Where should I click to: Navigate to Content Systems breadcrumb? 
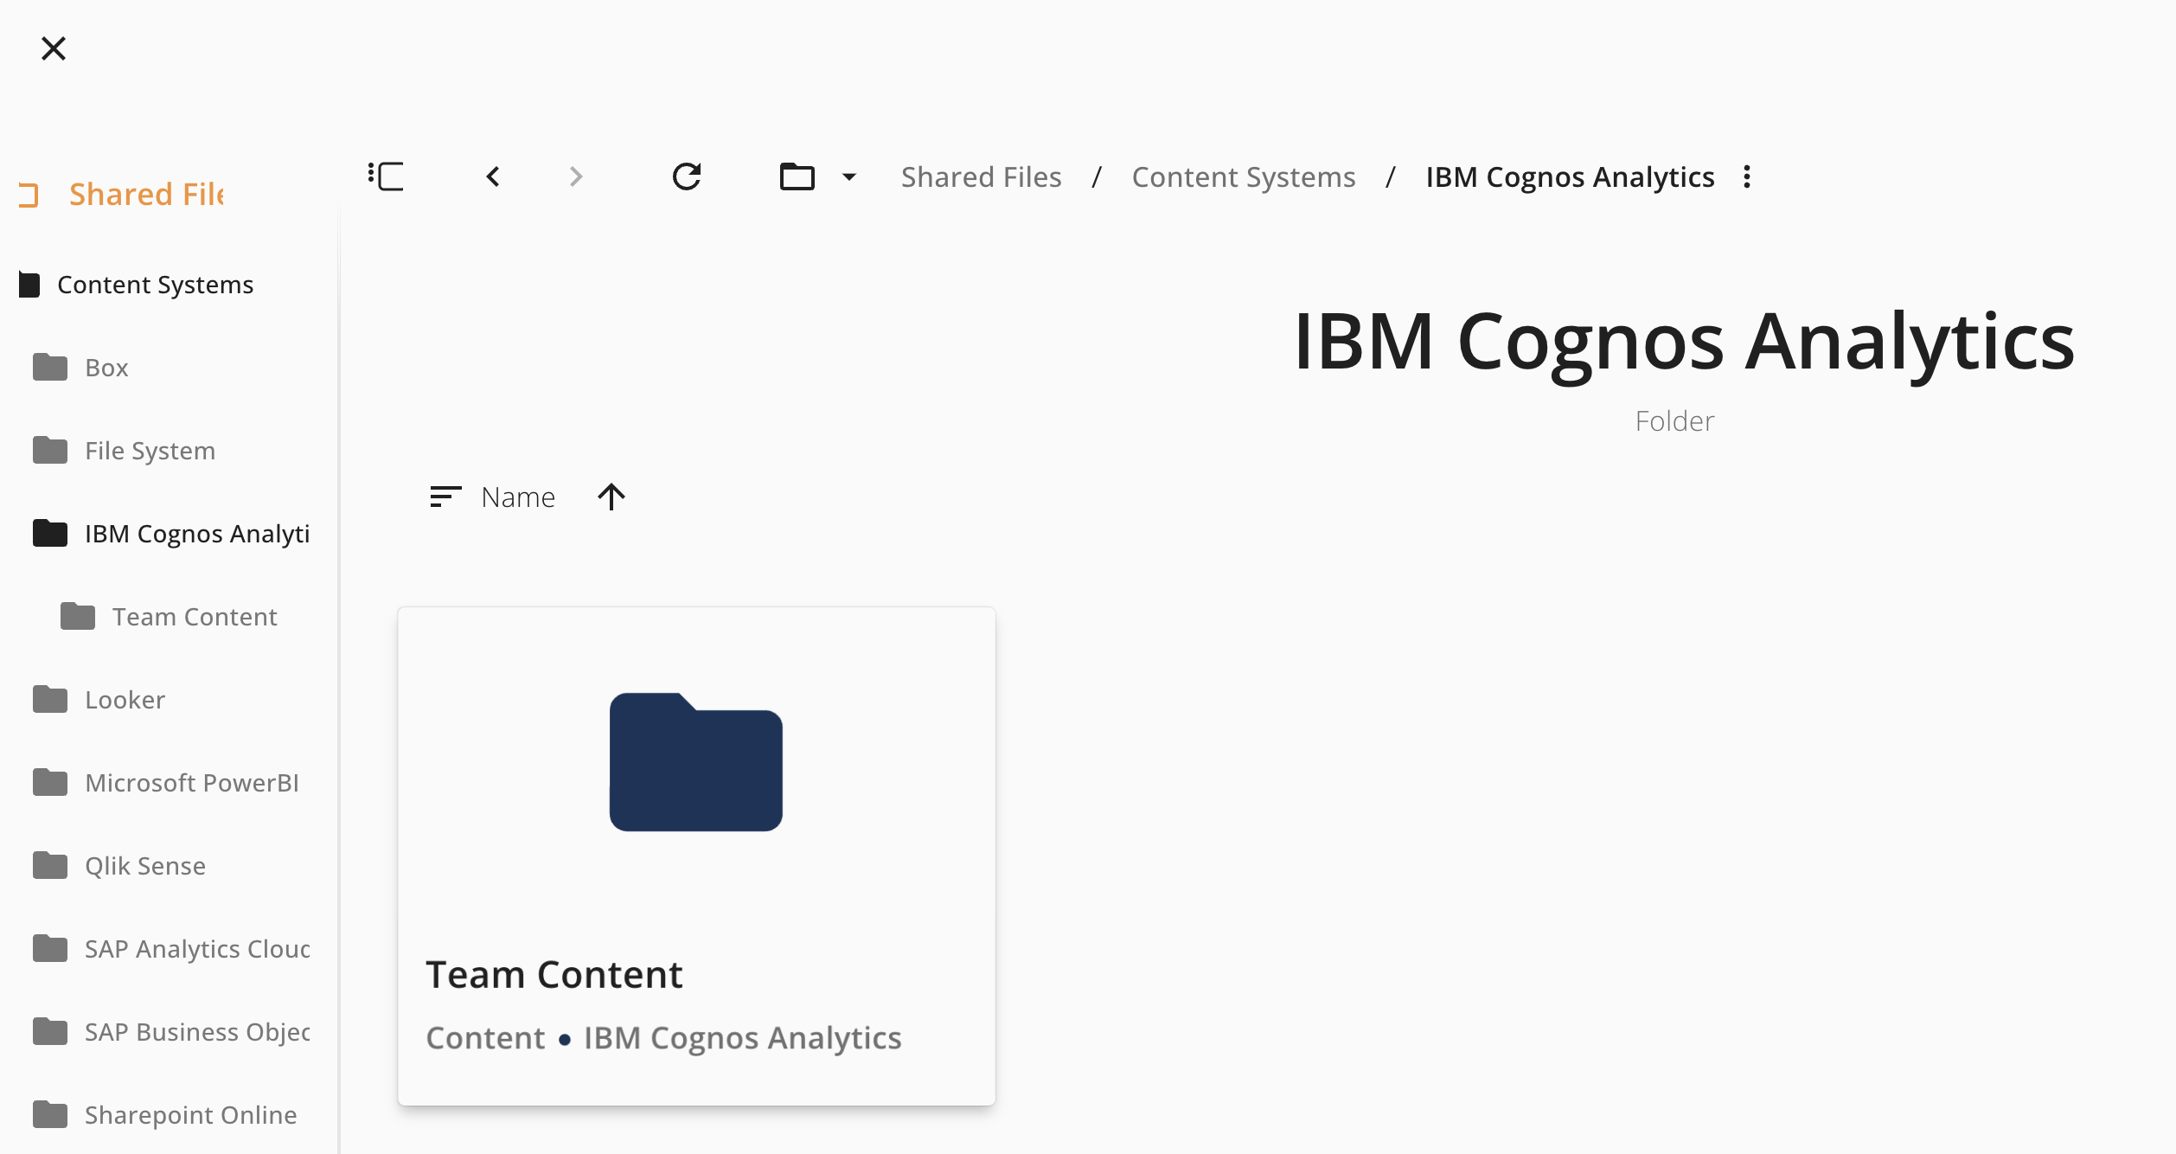click(1244, 176)
